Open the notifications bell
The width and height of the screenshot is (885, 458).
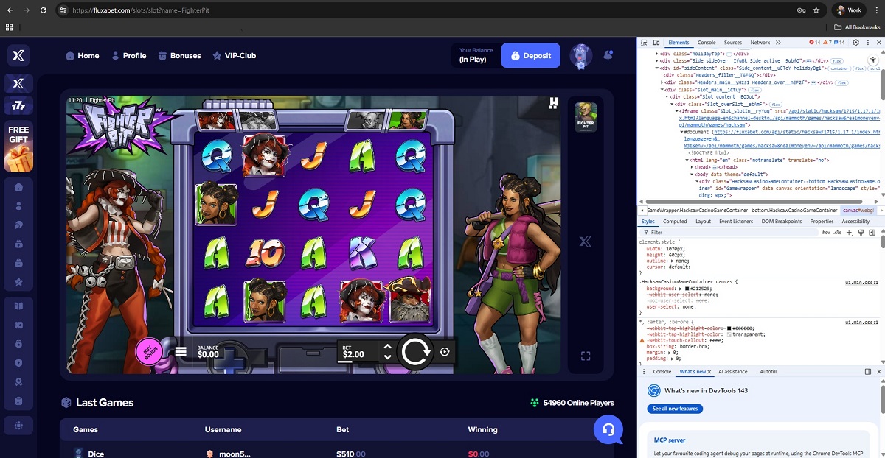(x=608, y=55)
